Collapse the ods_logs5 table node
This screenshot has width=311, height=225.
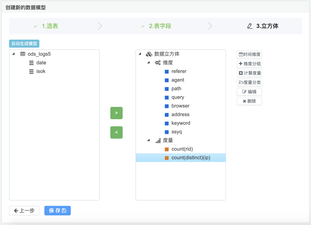click(x=14, y=54)
